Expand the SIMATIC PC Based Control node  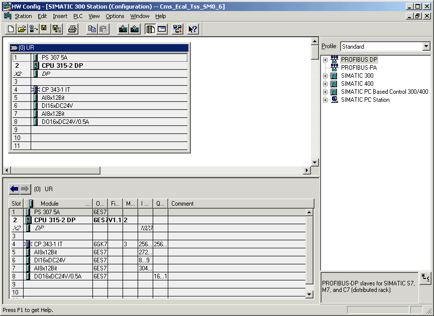(x=325, y=92)
